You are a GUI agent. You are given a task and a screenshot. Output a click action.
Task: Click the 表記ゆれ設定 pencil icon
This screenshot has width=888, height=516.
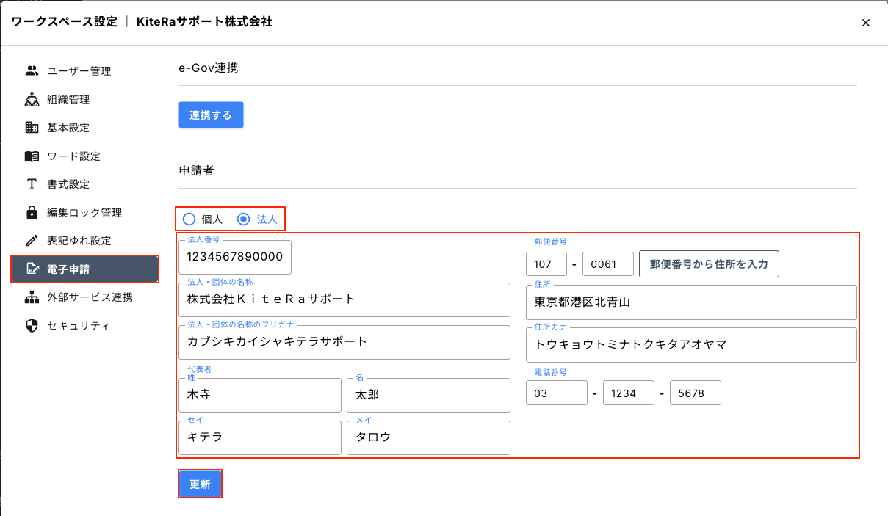pyautogui.click(x=32, y=241)
